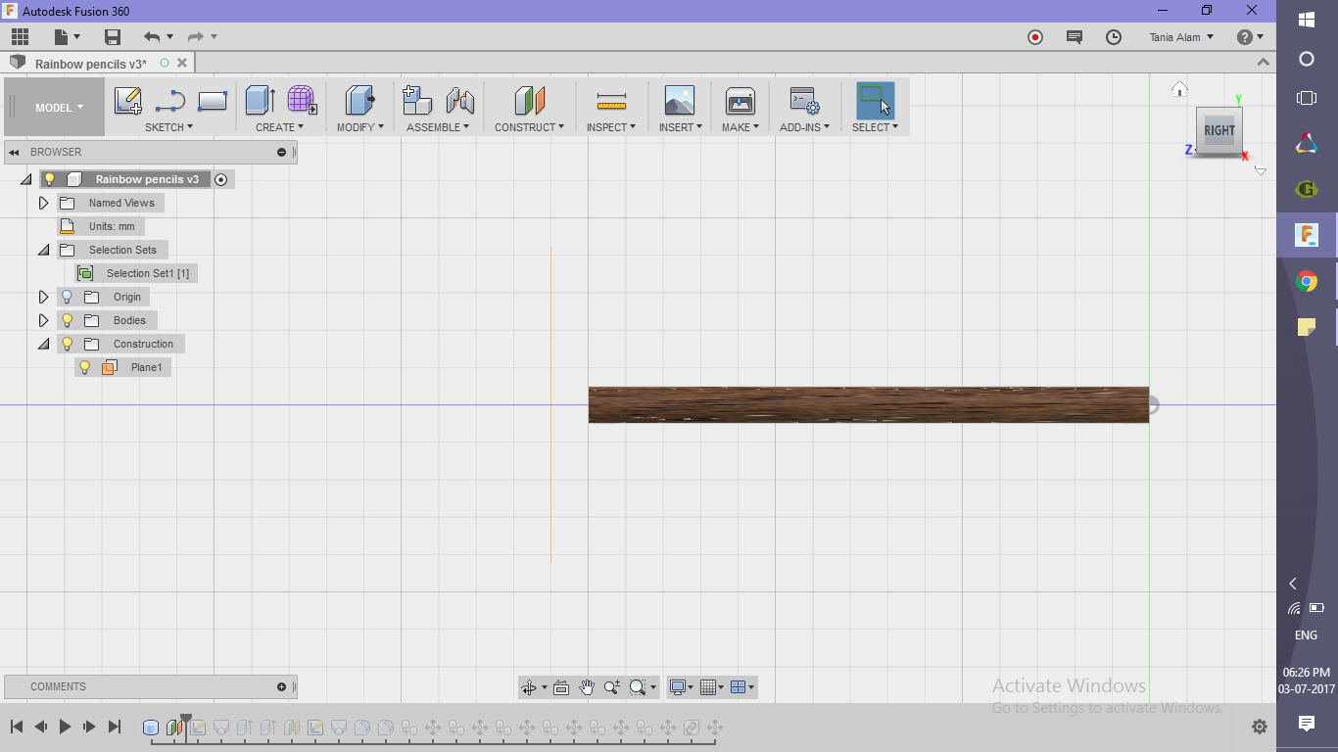1338x752 pixels.
Task: Expand the Named Views folder
Action: click(43, 203)
